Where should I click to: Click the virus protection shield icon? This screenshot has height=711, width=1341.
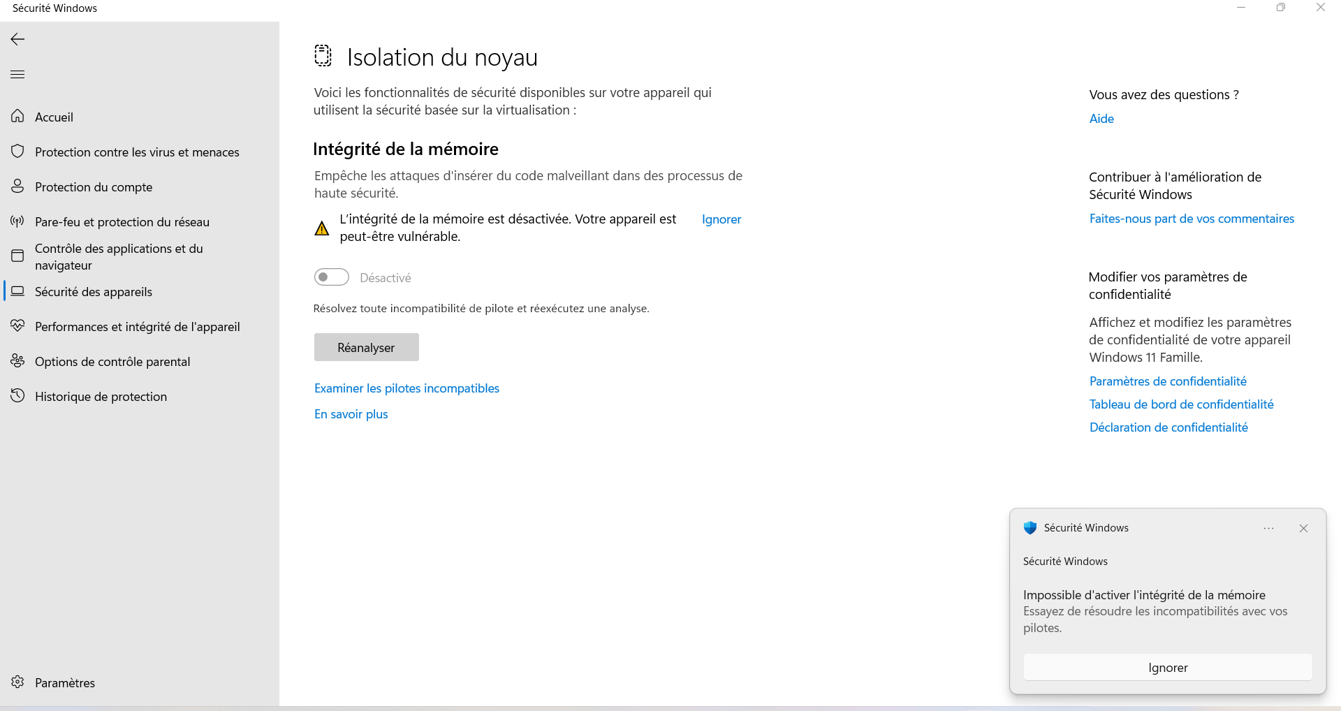[17, 151]
